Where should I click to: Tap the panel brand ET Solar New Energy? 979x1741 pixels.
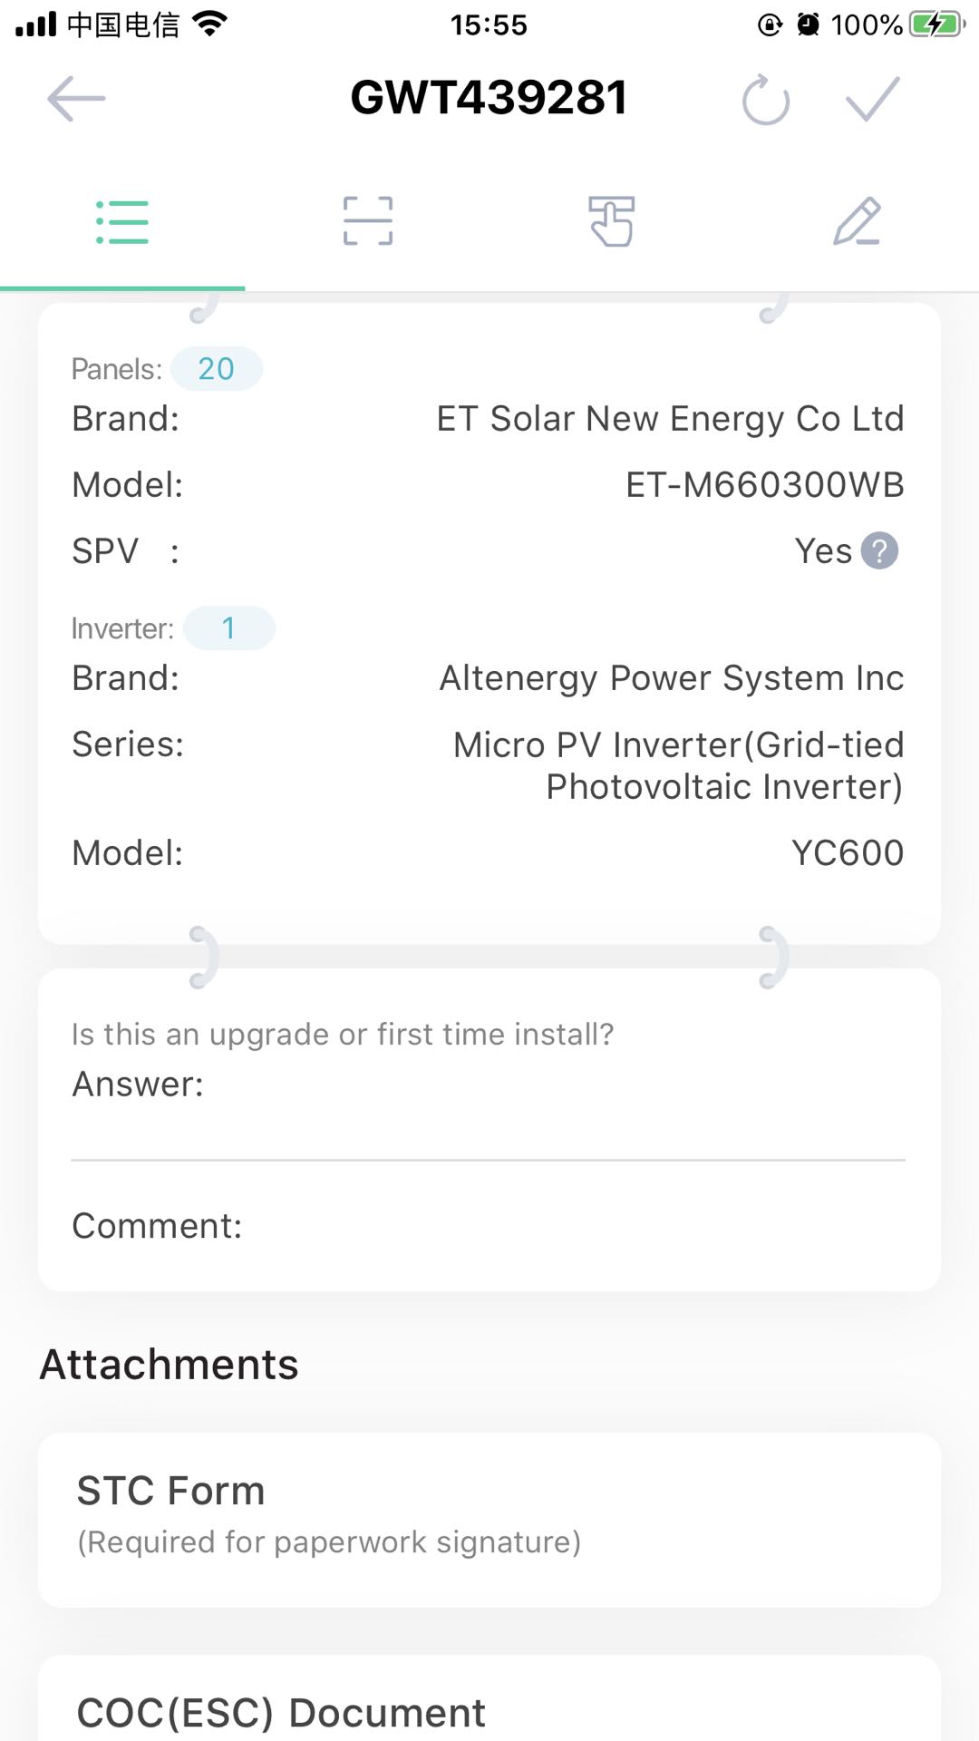670,419
